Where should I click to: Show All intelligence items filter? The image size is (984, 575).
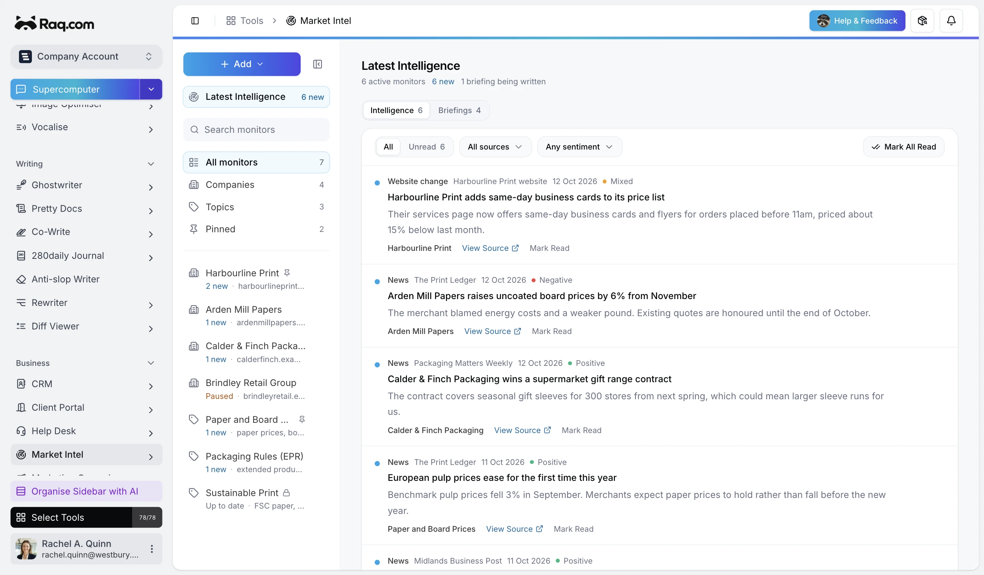[x=388, y=147]
